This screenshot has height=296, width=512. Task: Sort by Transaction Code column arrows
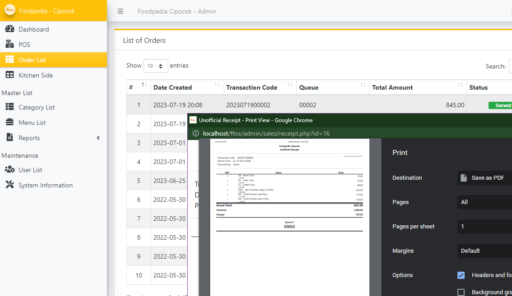[290, 85]
